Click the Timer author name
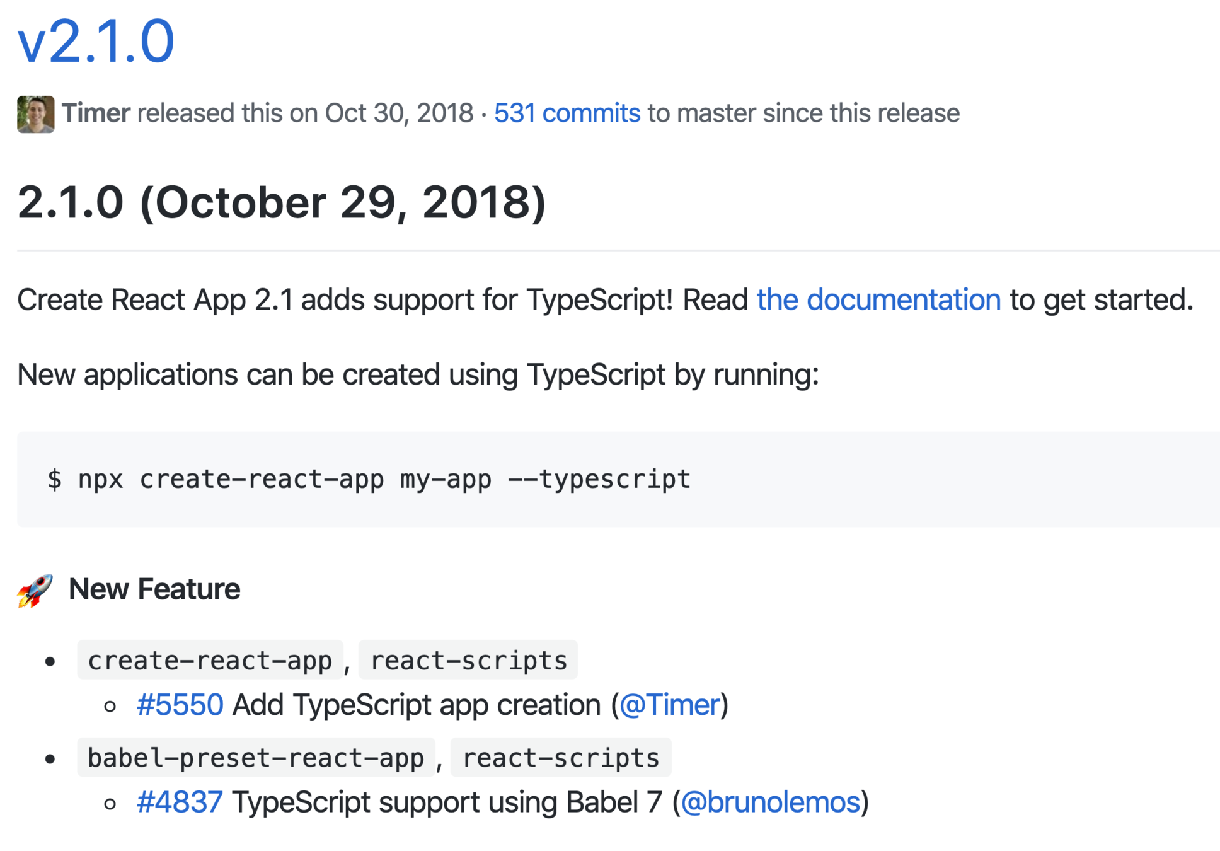This screenshot has height=851, width=1220. coord(96,113)
